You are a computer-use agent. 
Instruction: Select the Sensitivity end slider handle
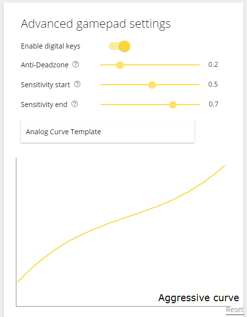(x=173, y=105)
